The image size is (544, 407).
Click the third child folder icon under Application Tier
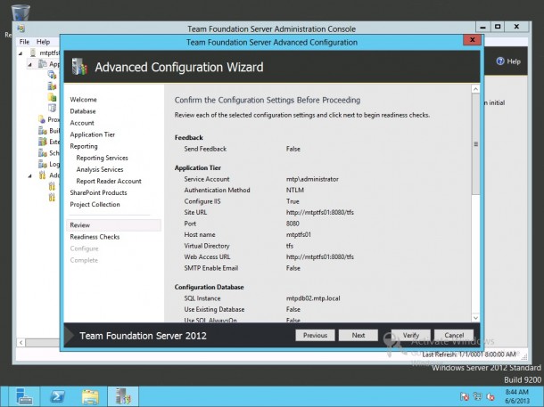[52, 97]
